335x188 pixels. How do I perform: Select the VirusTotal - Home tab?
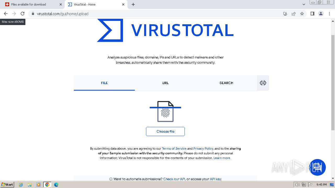coord(96,4)
